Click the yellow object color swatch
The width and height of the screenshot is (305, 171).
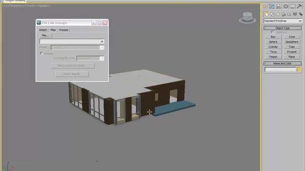coord(299,69)
